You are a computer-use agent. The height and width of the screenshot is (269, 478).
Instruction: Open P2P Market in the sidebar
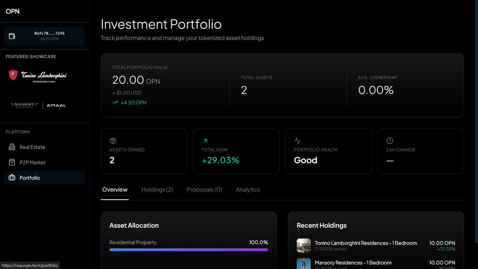45,163
